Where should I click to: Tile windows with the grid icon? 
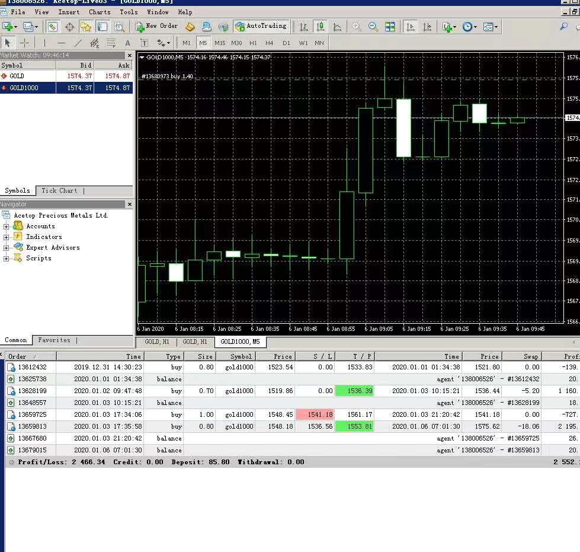point(390,27)
